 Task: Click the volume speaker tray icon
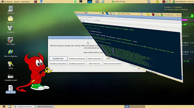pyautogui.click(x=167, y=2)
